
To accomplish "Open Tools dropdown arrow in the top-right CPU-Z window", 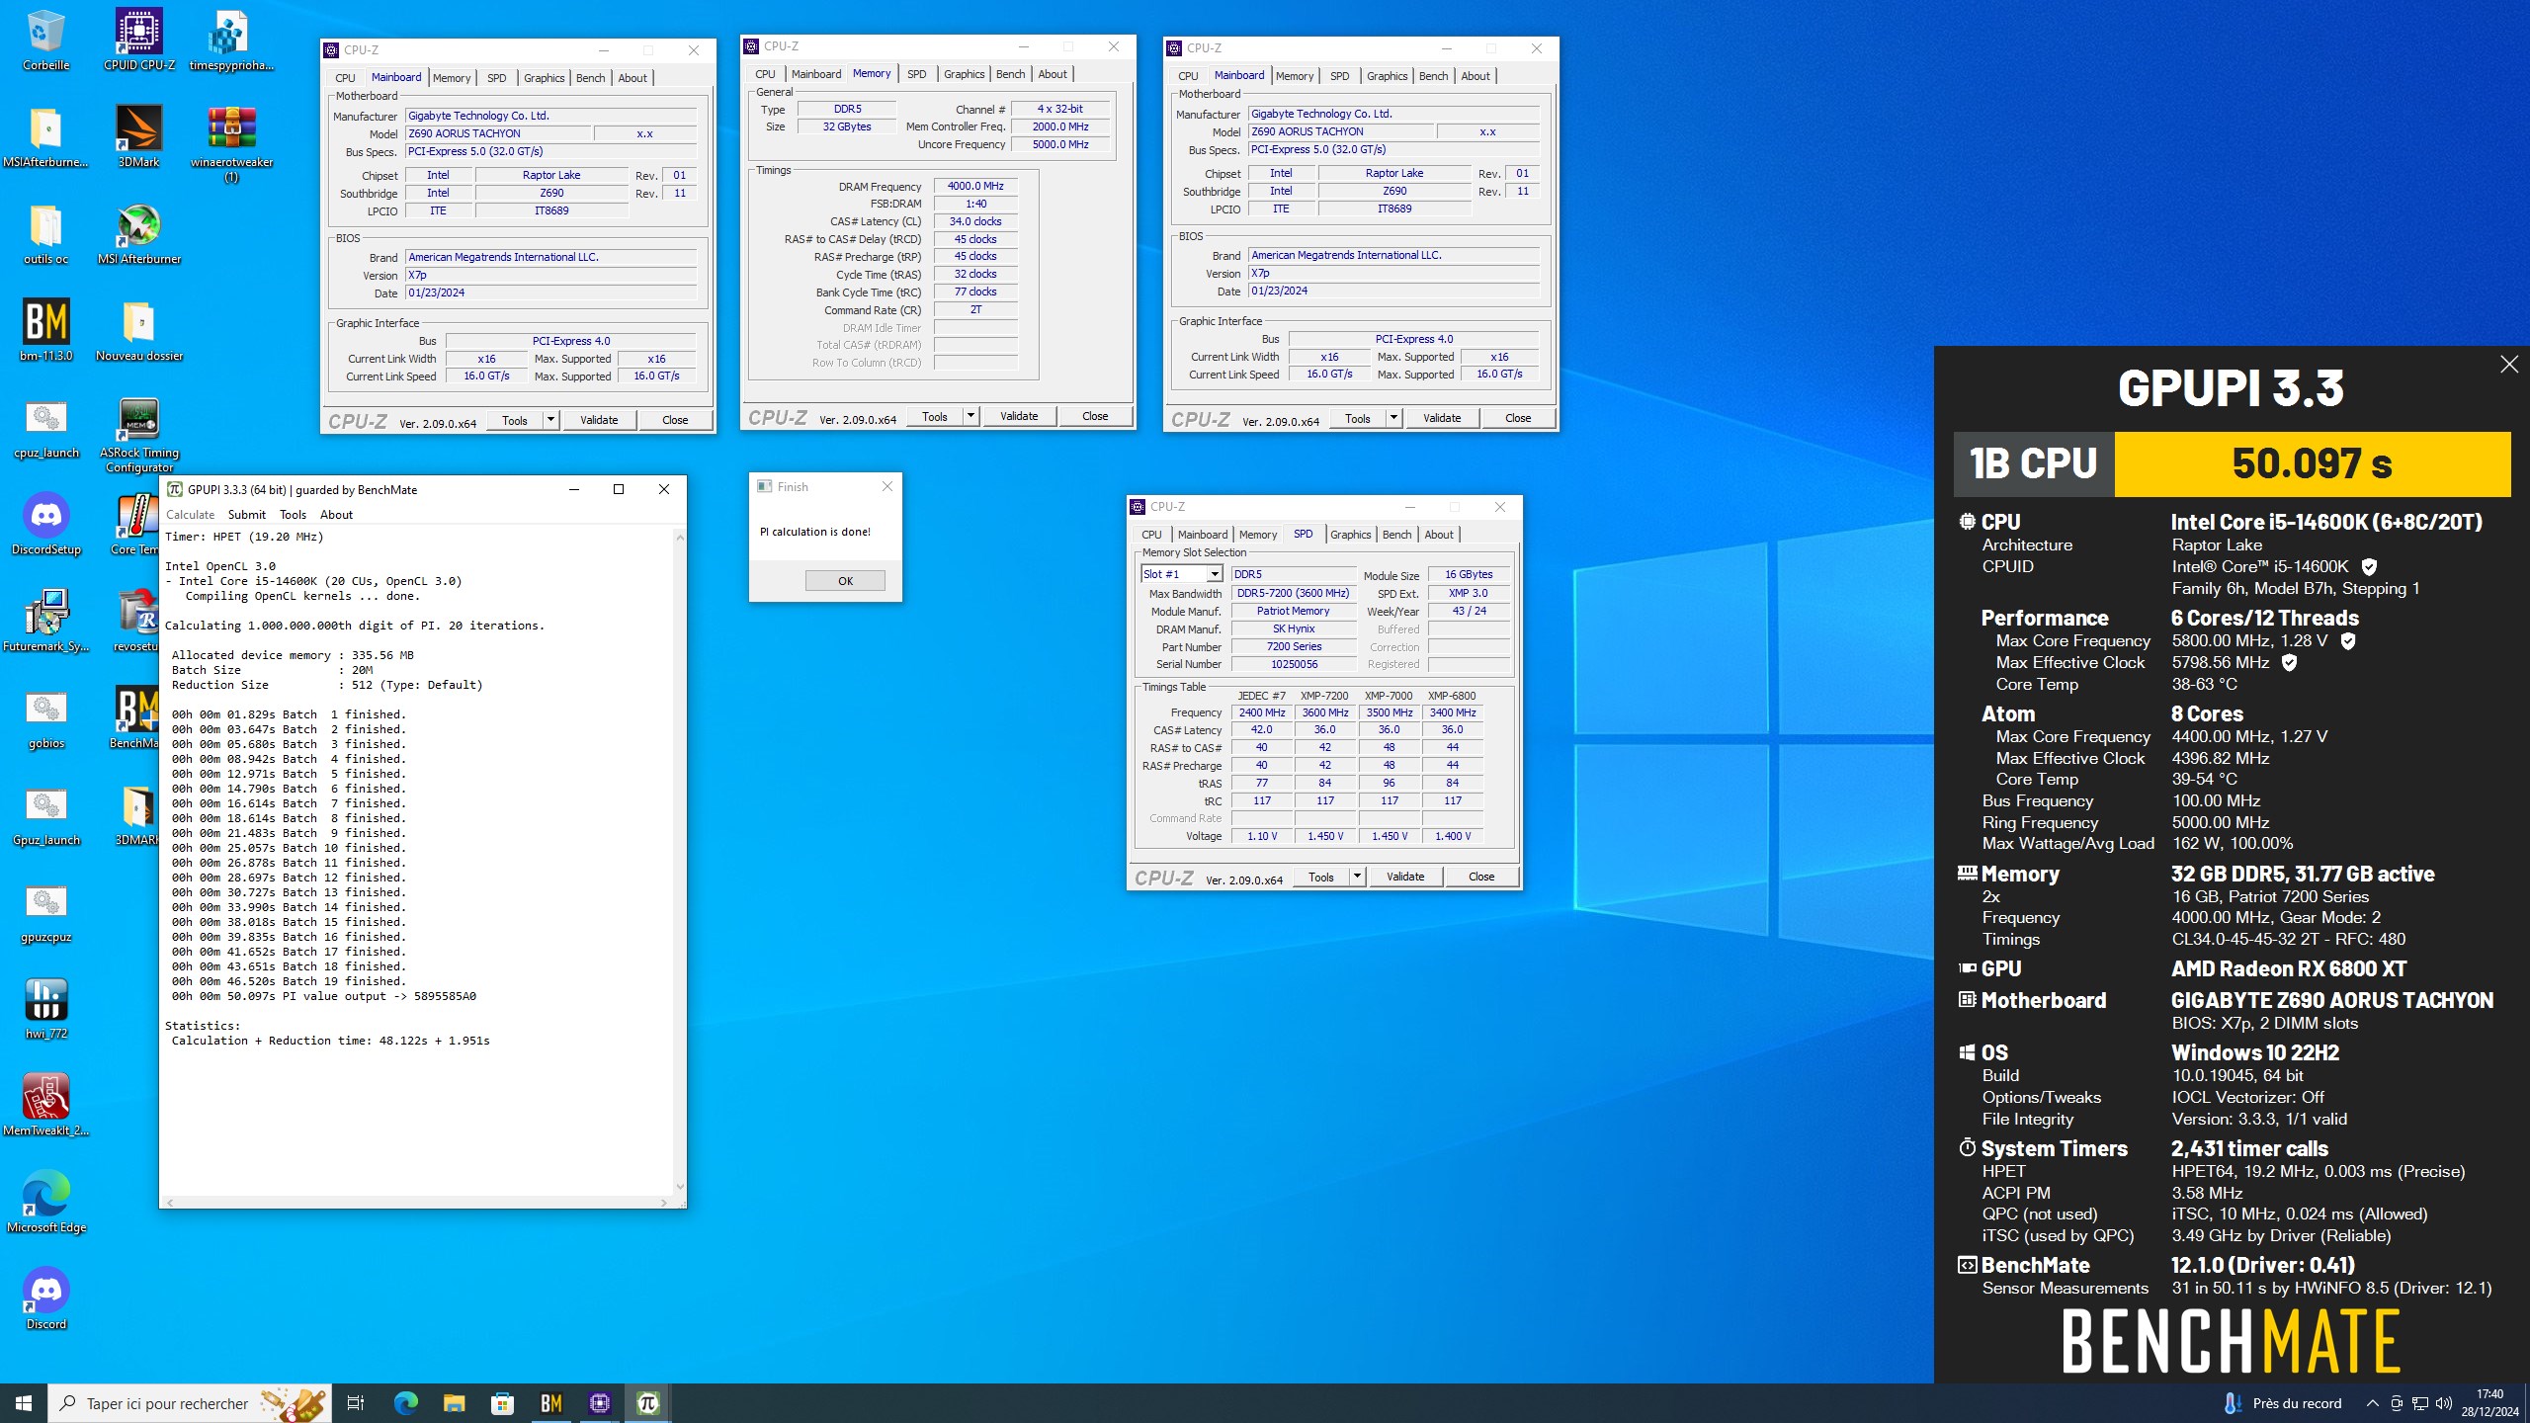I will click(x=1393, y=418).
